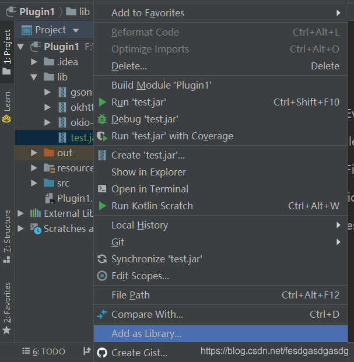Viewport: 354px width, 362px height.
Task: Click the Create Gist GitHub icon
Action: point(102,353)
